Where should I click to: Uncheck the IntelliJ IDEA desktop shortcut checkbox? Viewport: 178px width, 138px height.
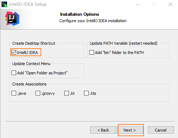14,53
